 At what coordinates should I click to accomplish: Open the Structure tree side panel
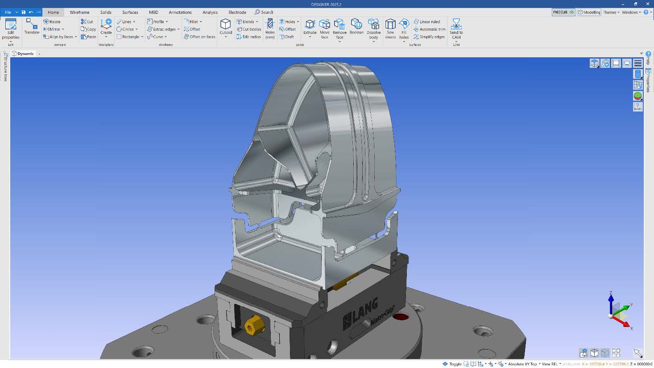(x=5, y=66)
